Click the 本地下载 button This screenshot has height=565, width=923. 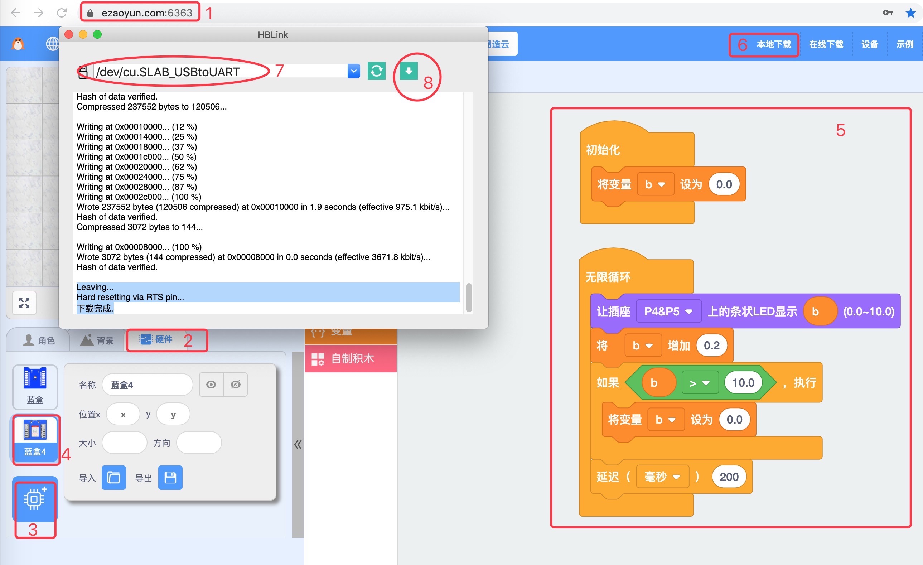coord(774,44)
